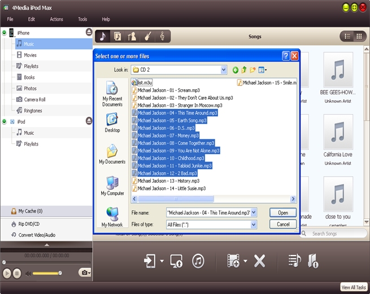Open the snapshot camera dropdown
The height and width of the screenshot is (294, 370).
click(85, 273)
